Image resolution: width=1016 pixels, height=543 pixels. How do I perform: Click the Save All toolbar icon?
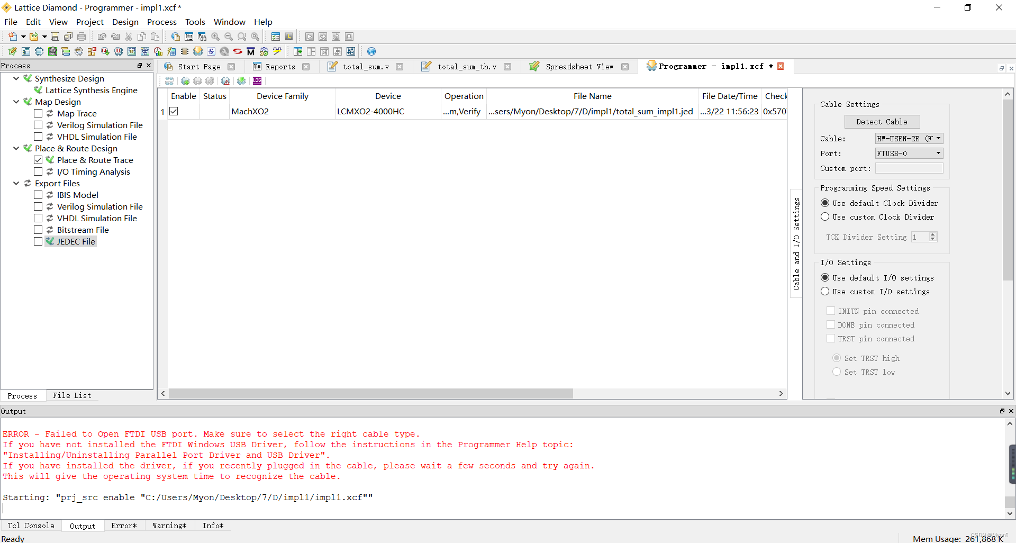pyautogui.click(x=68, y=37)
